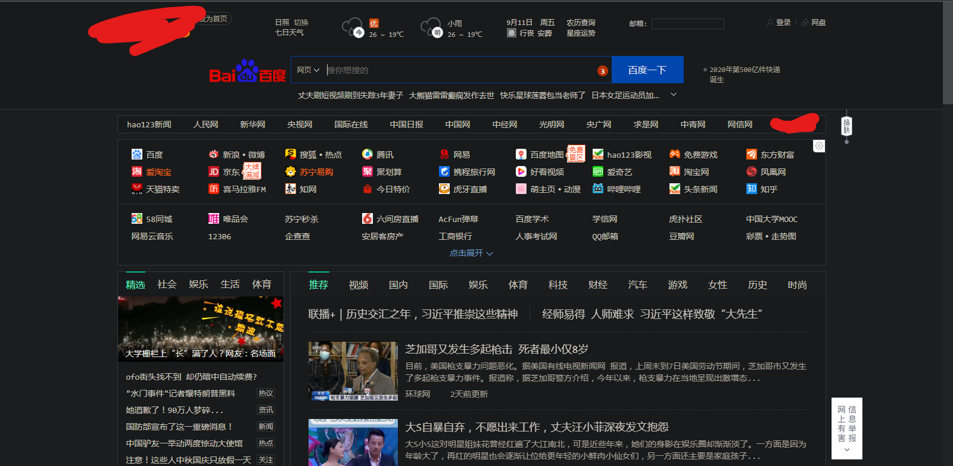Open 农历查询 link
This screenshot has height=466, width=953.
click(x=581, y=23)
